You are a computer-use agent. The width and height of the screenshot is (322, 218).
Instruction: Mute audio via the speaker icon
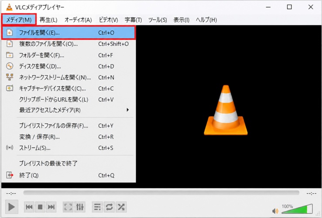coord(275,211)
